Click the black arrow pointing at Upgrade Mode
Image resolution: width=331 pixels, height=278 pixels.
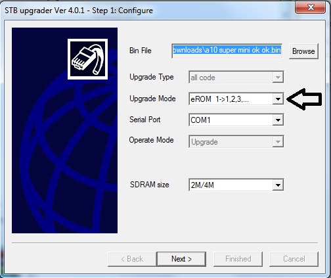304,99
